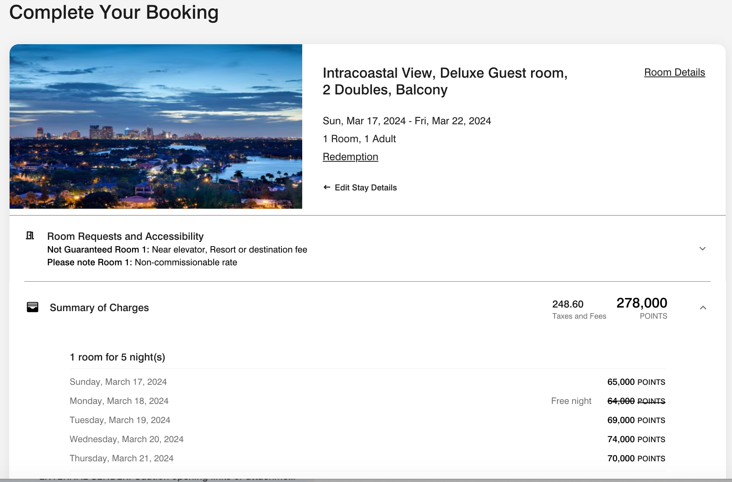Select the Sunday, March 17 night row

[118, 382]
